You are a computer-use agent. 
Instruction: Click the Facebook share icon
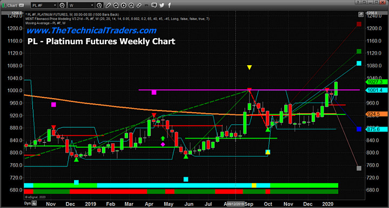[x=170, y=5]
